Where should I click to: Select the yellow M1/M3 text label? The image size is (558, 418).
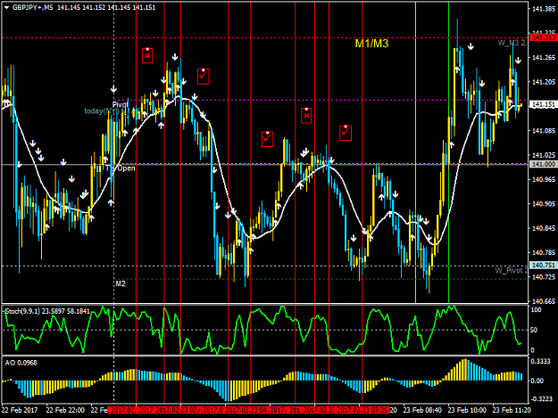[371, 44]
